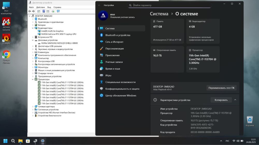Image resolution: width=259 pixels, height=145 pixels.
Task: Open the Процессор info card
Action: pyautogui.click(x=203, y=59)
